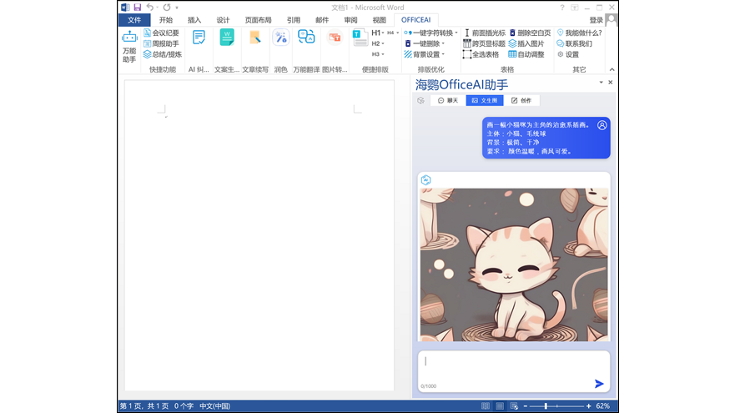Click the 文案生成 green document icon

227,38
